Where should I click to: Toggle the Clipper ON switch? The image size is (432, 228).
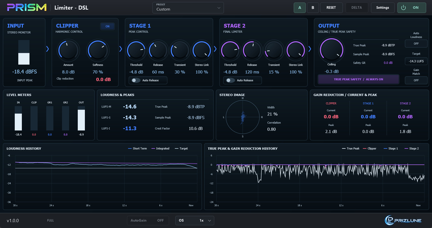click(x=107, y=26)
